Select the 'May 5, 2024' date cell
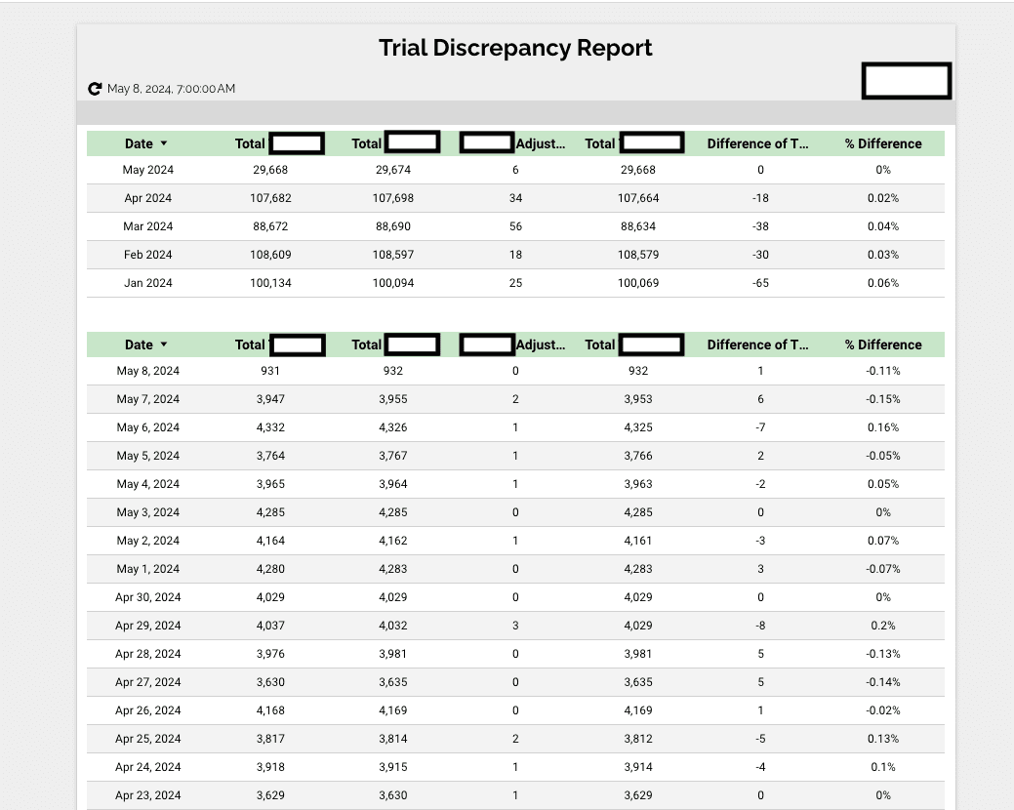This screenshot has height=810, width=1014. (148, 456)
